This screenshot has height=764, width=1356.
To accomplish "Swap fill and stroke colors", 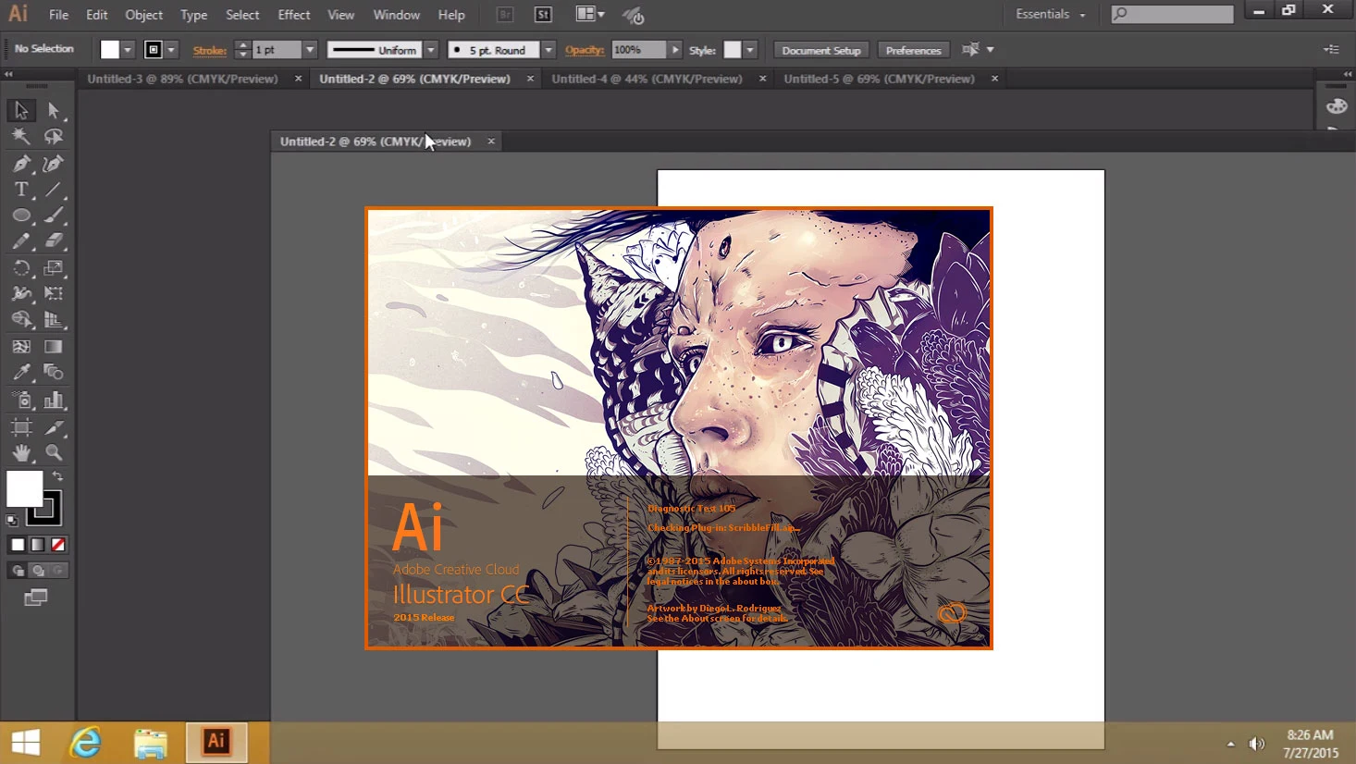I will click(57, 475).
